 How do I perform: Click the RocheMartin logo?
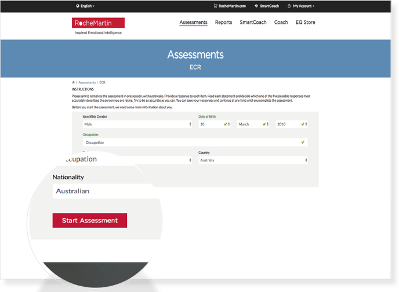coord(98,23)
